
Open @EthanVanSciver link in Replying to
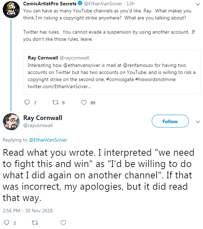(x=48, y=140)
